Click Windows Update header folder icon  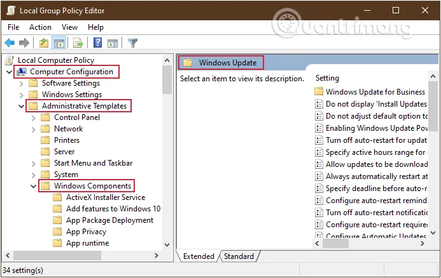coord(188,62)
